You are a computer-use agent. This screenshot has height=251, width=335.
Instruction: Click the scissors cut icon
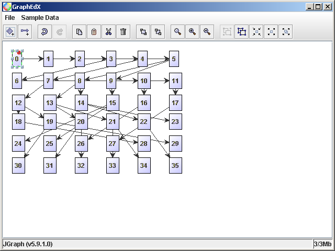pyautogui.click(x=108, y=32)
